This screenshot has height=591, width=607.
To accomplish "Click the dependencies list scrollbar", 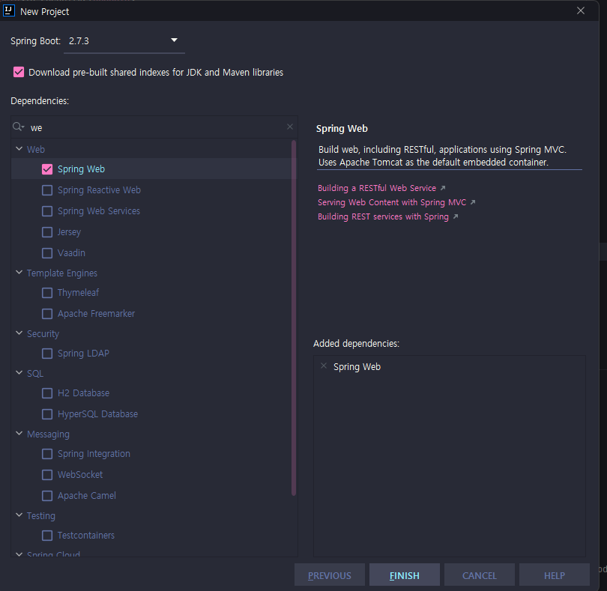I will (x=294, y=318).
